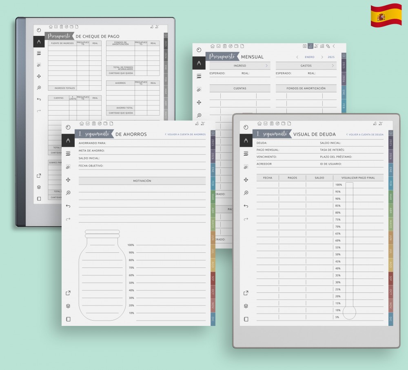The width and height of the screenshot is (408, 370).
Task: Open SEP tab on Visual de Deuda page
Action: click(390, 279)
